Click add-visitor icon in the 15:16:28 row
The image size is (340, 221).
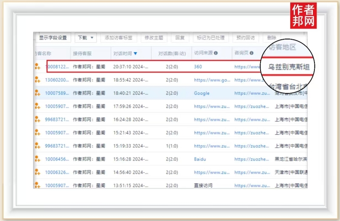[37, 159]
